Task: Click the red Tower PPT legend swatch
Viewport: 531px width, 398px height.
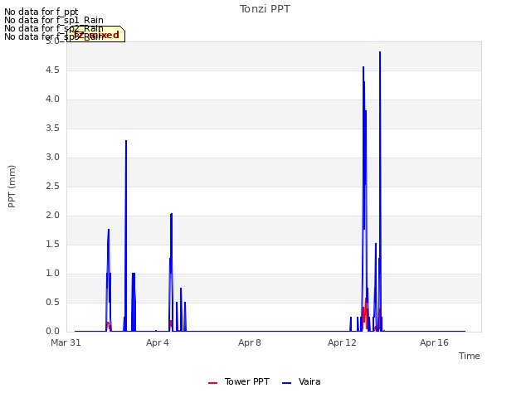Action: click(x=212, y=383)
